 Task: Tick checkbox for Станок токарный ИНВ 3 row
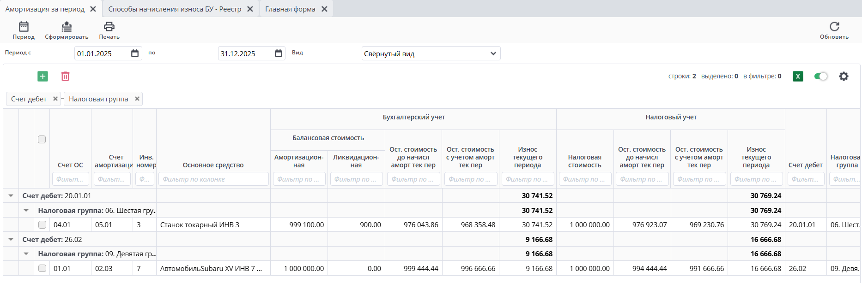42,225
